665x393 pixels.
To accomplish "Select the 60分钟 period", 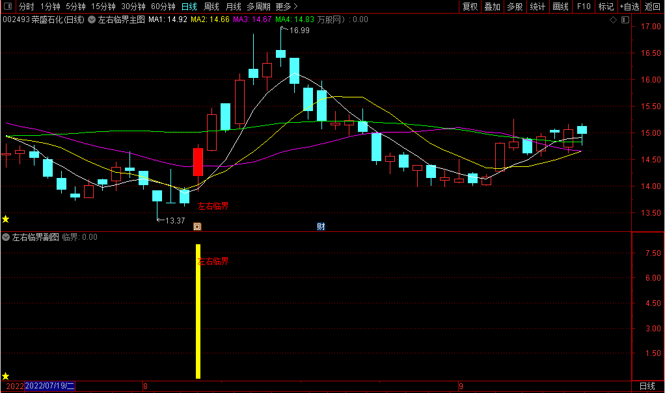I will (x=163, y=6).
